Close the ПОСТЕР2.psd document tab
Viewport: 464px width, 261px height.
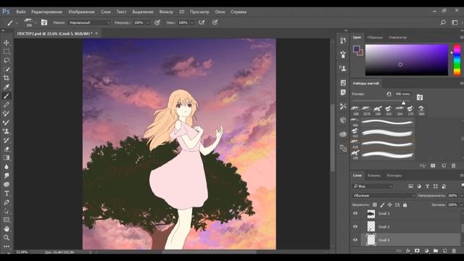[x=96, y=33]
